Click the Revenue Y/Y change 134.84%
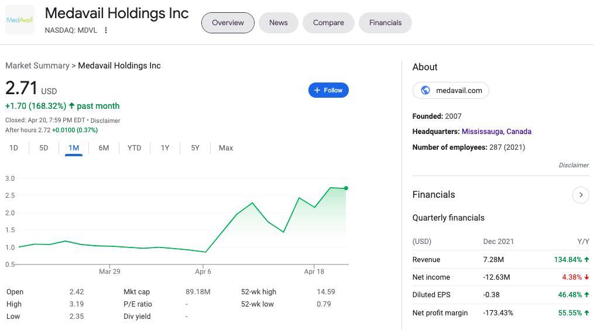The height and width of the screenshot is (330, 594). point(571,260)
